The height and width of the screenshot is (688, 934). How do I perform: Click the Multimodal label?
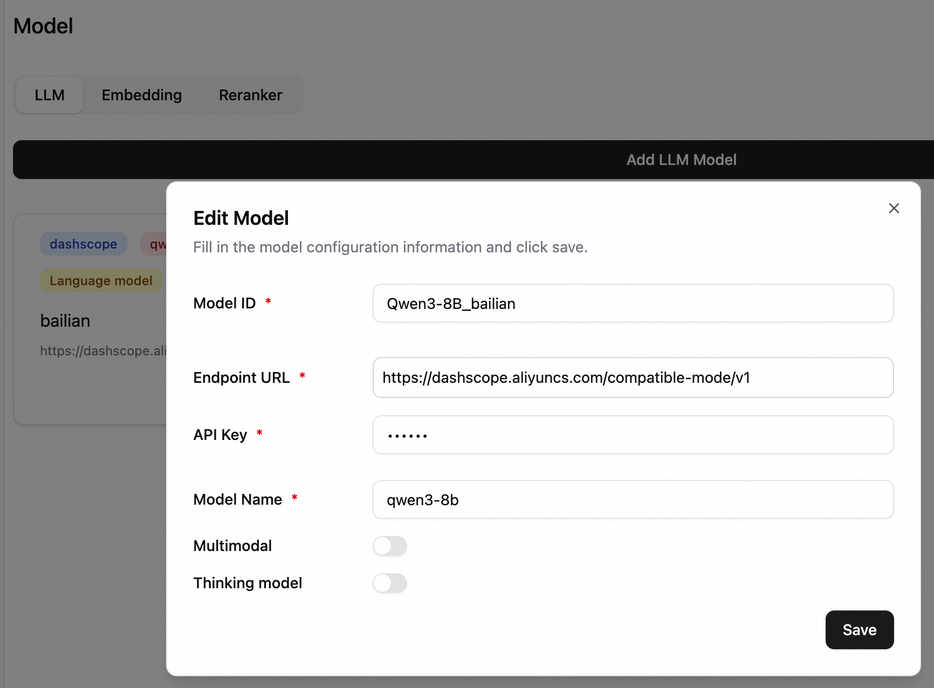point(232,546)
